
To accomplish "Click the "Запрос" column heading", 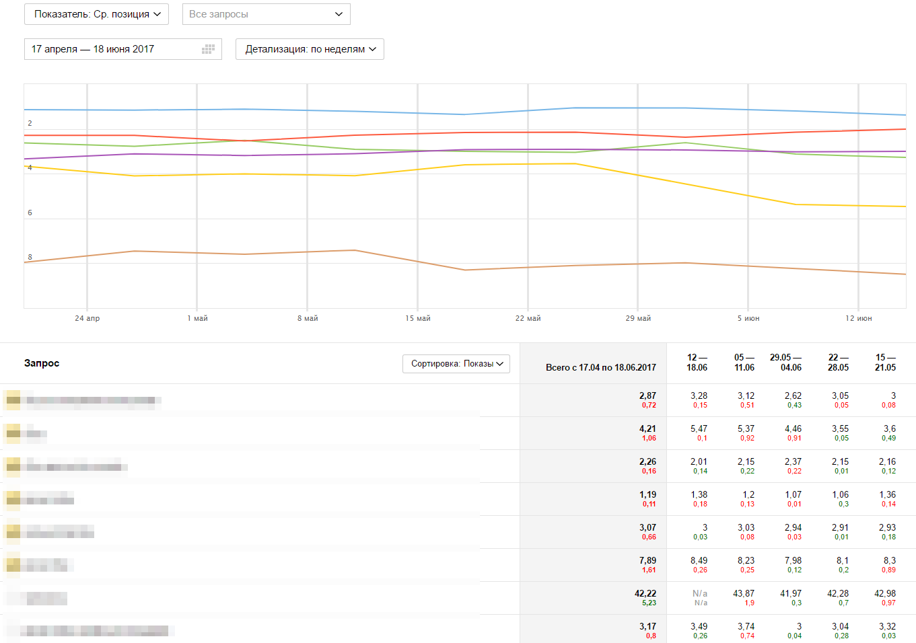I will click(42, 363).
